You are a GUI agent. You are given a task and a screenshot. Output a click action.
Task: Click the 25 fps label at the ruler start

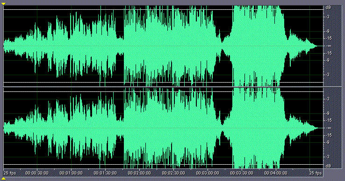[x=10, y=173]
